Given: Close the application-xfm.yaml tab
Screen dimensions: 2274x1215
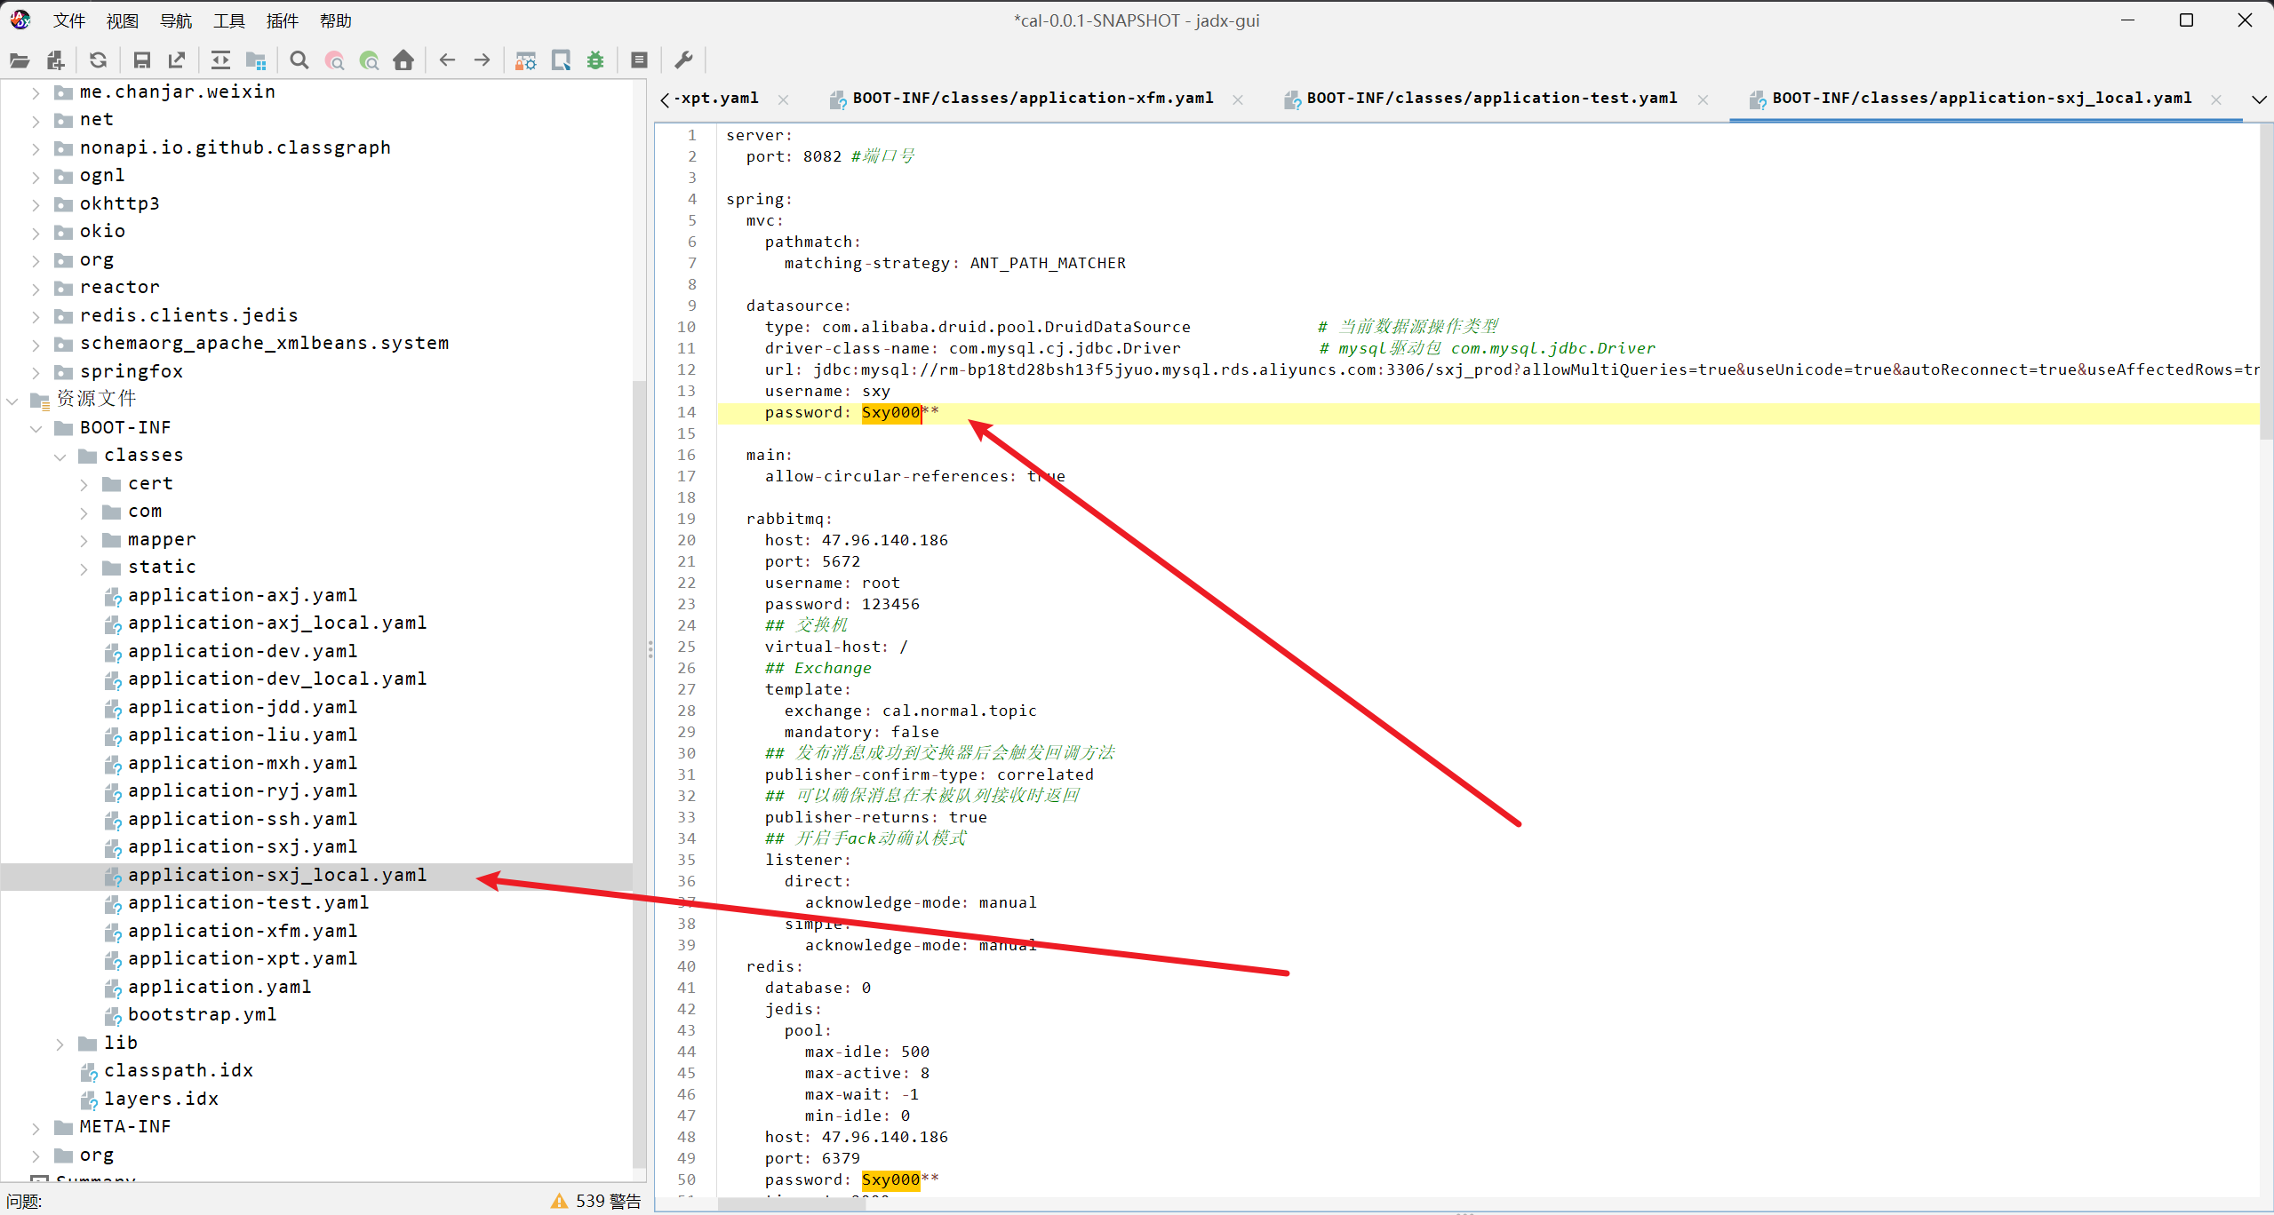Looking at the screenshot, I should [1238, 99].
